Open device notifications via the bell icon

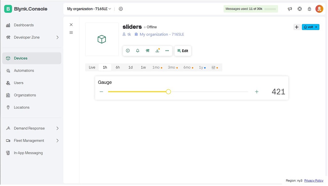click(138, 50)
